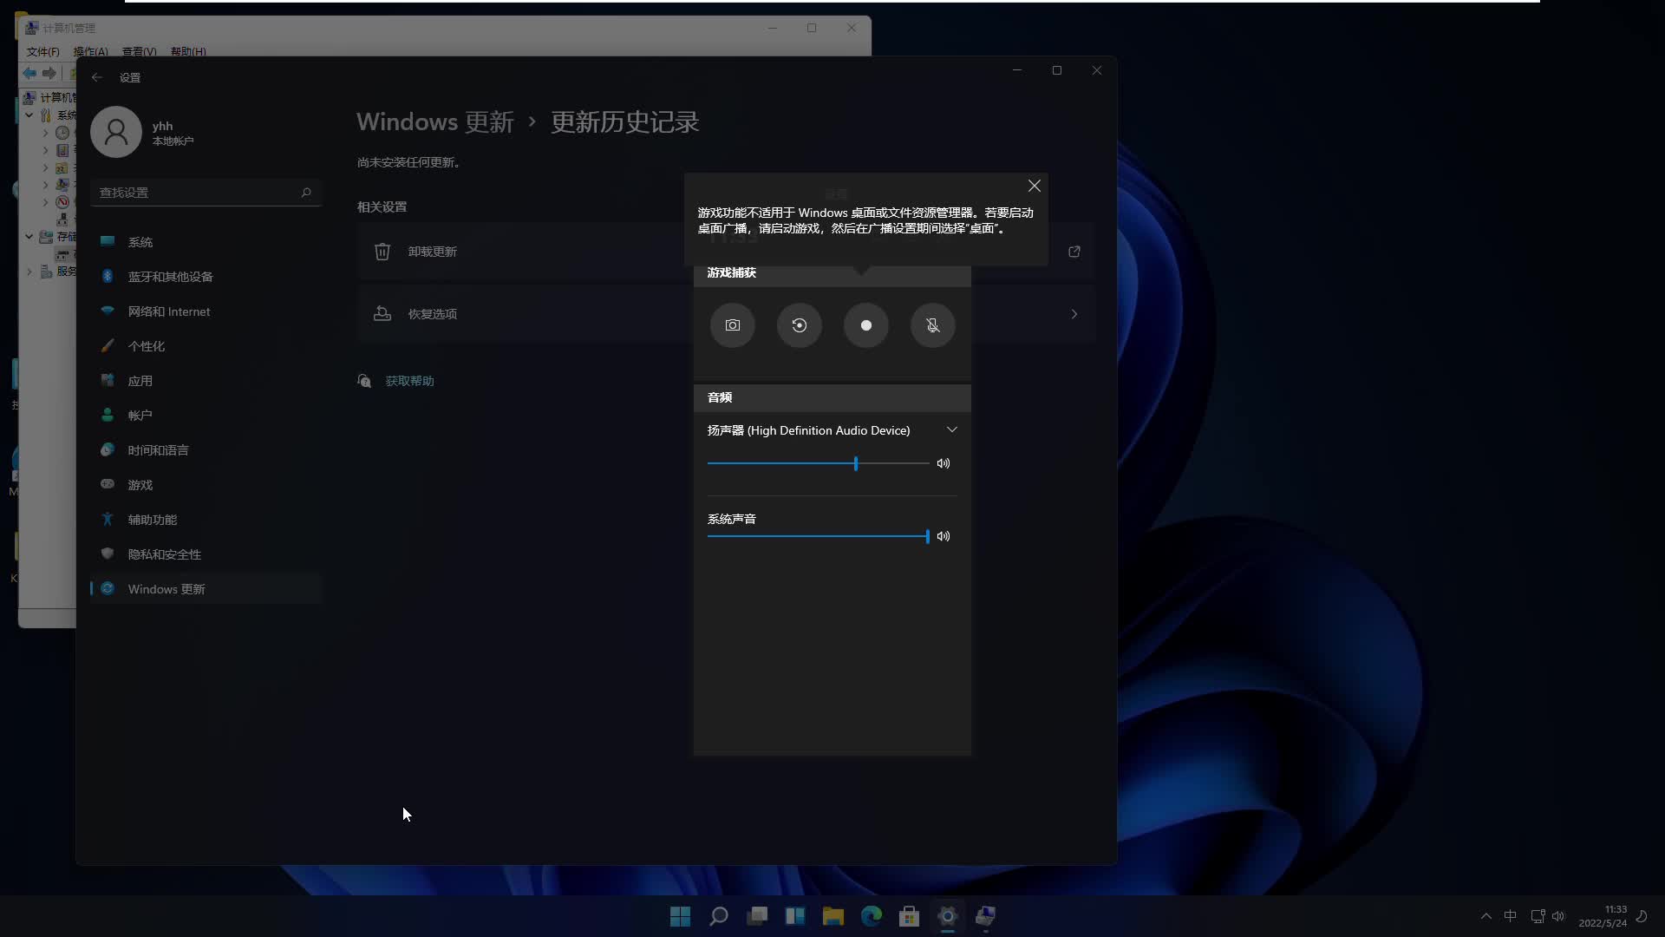This screenshot has width=1665, height=937.
Task: Click the system sound speaker icon
Action: click(x=943, y=535)
